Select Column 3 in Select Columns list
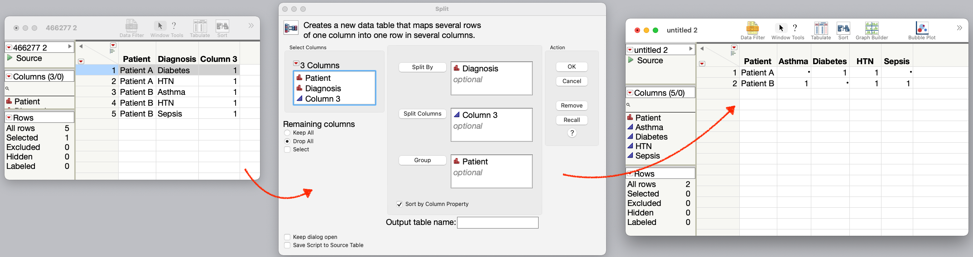The height and width of the screenshot is (257, 973). (323, 99)
